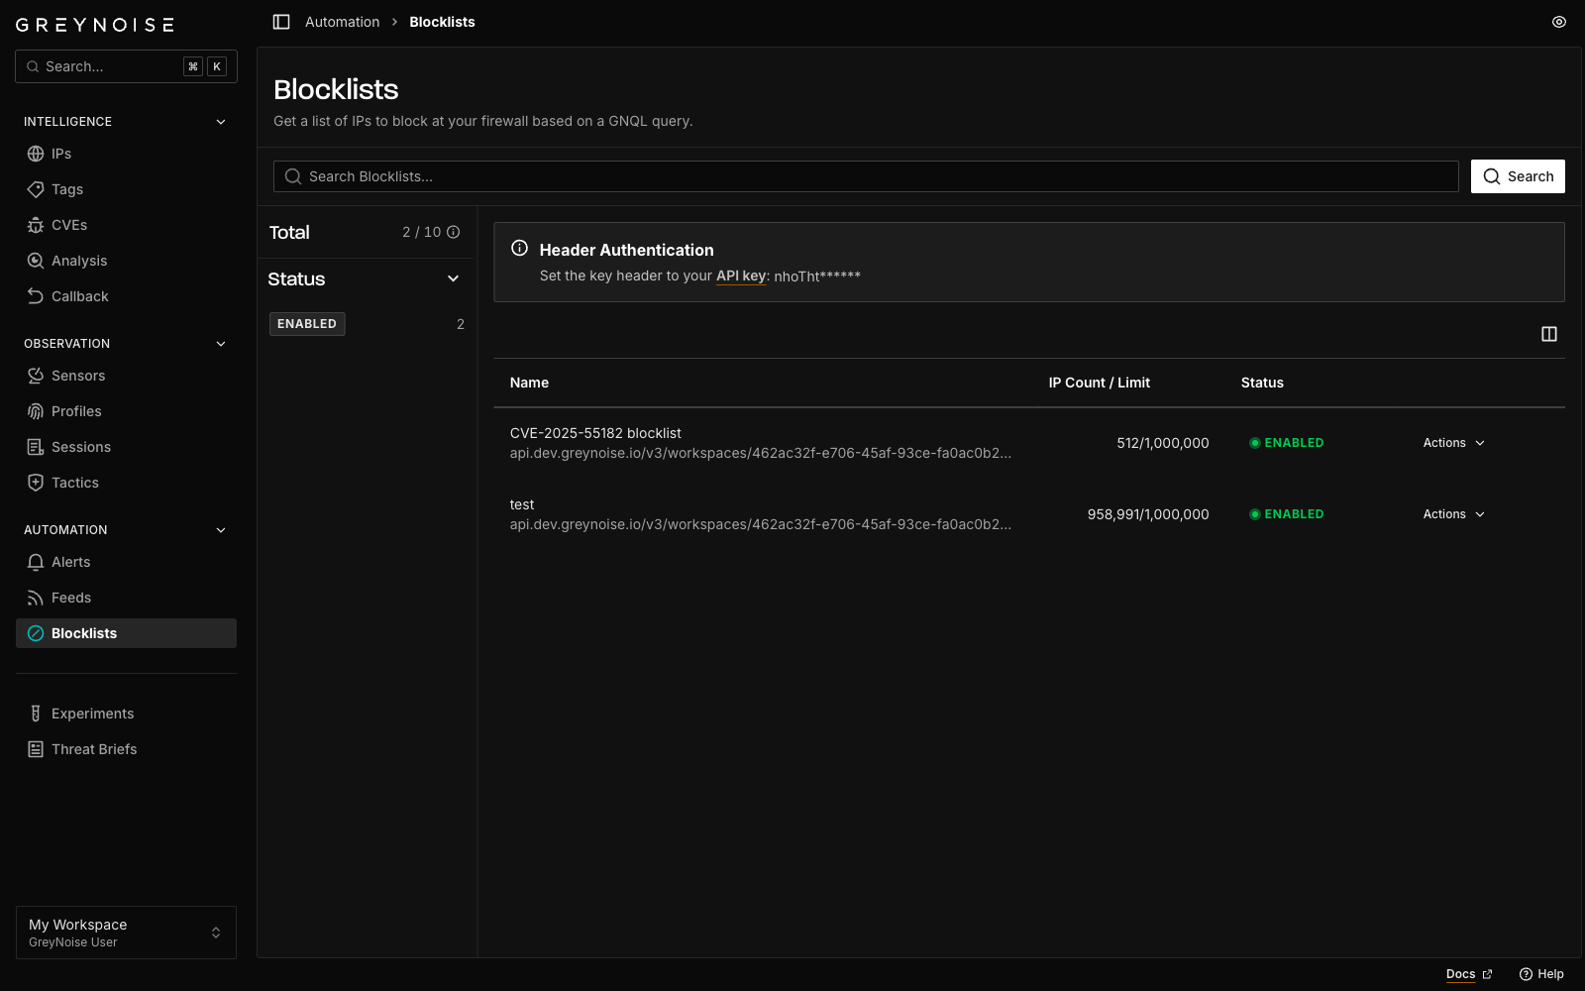Open the Threat Briefs document icon
This screenshot has height=991, width=1585.
coord(36,749)
